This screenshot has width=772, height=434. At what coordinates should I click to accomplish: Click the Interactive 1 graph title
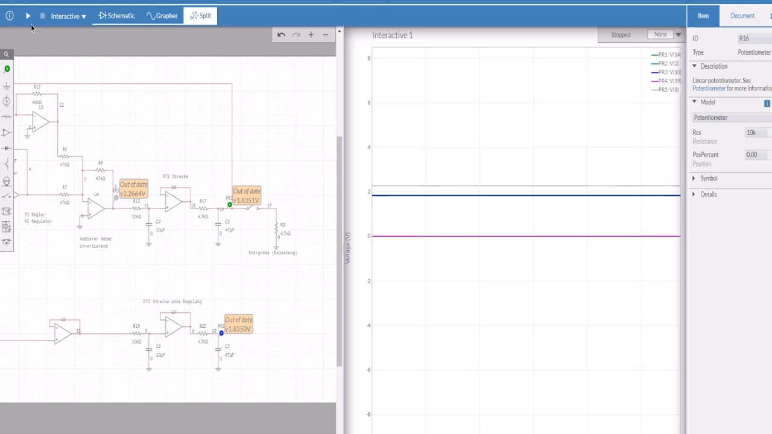coord(393,35)
